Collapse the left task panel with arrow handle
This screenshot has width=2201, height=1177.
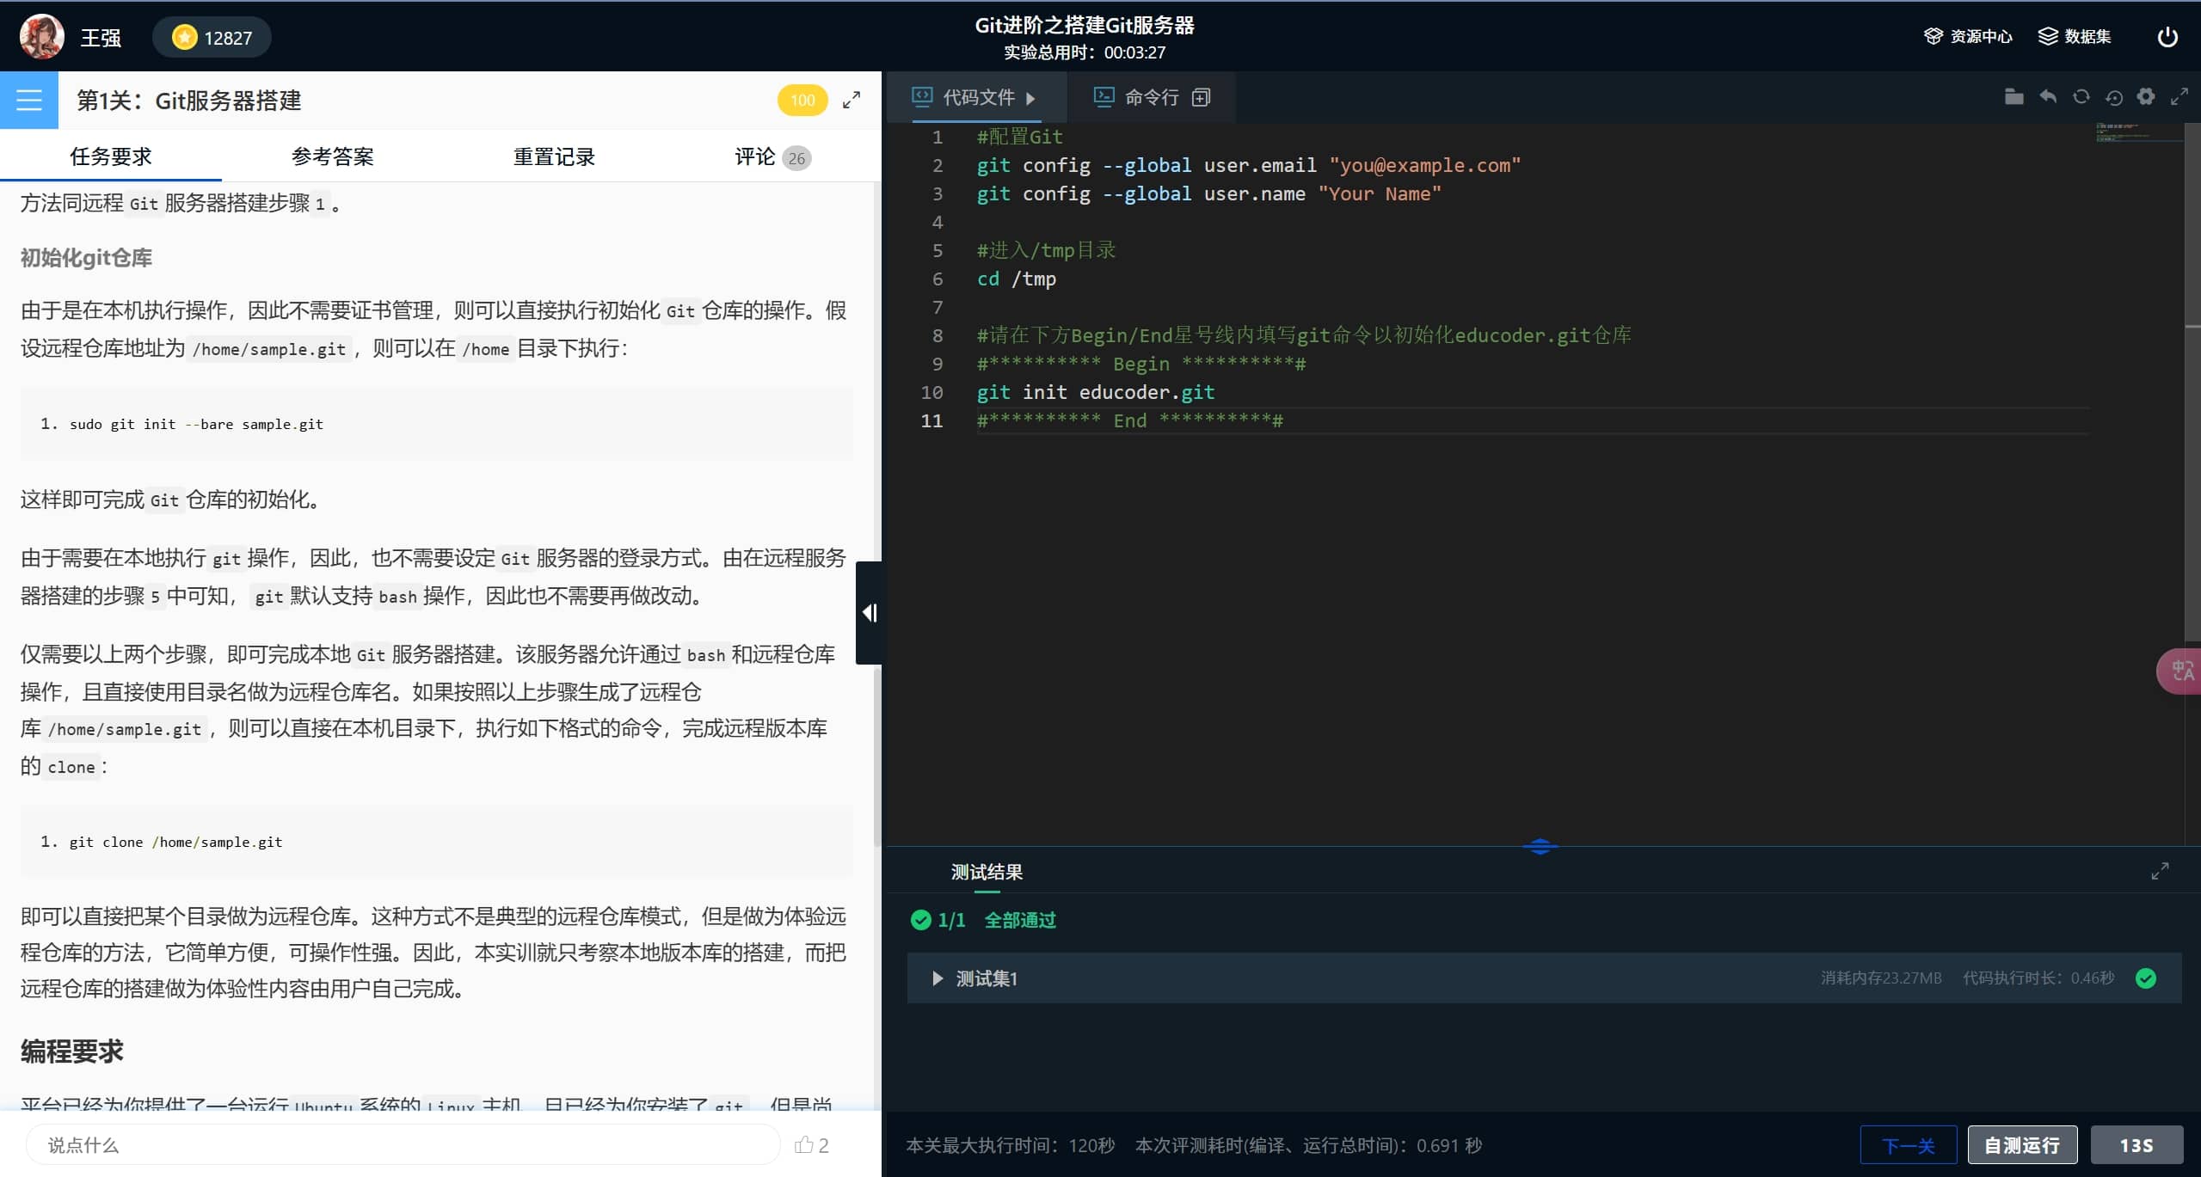click(x=869, y=612)
